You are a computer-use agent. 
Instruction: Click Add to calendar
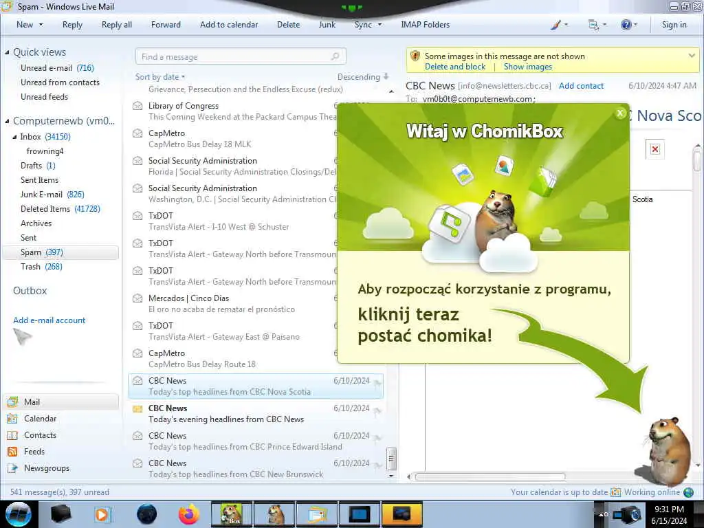click(229, 25)
